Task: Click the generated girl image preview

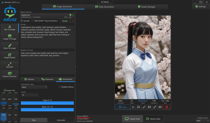Action: point(143,57)
